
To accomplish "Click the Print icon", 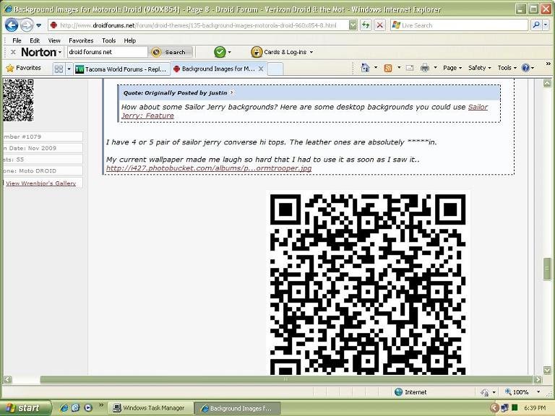I will pyautogui.click(x=425, y=68).
